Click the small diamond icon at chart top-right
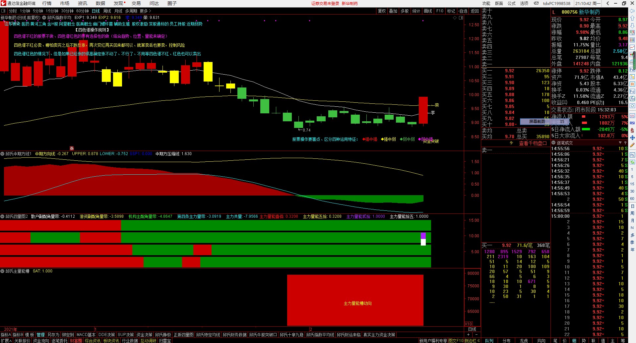 point(455,18)
